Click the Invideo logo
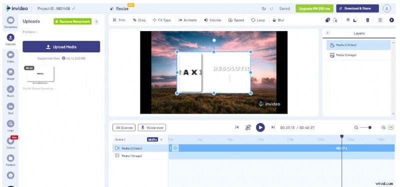 click(16, 8)
